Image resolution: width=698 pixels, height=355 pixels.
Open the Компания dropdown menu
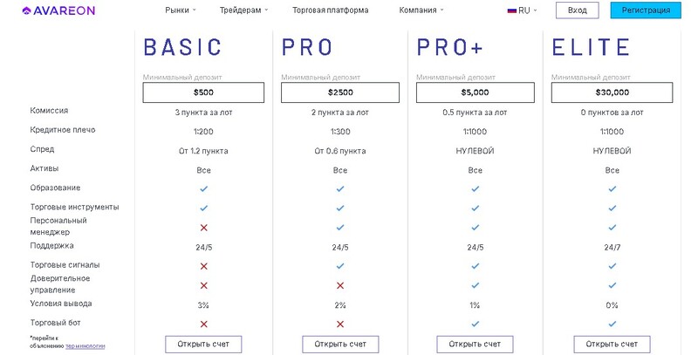pos(421,10)
